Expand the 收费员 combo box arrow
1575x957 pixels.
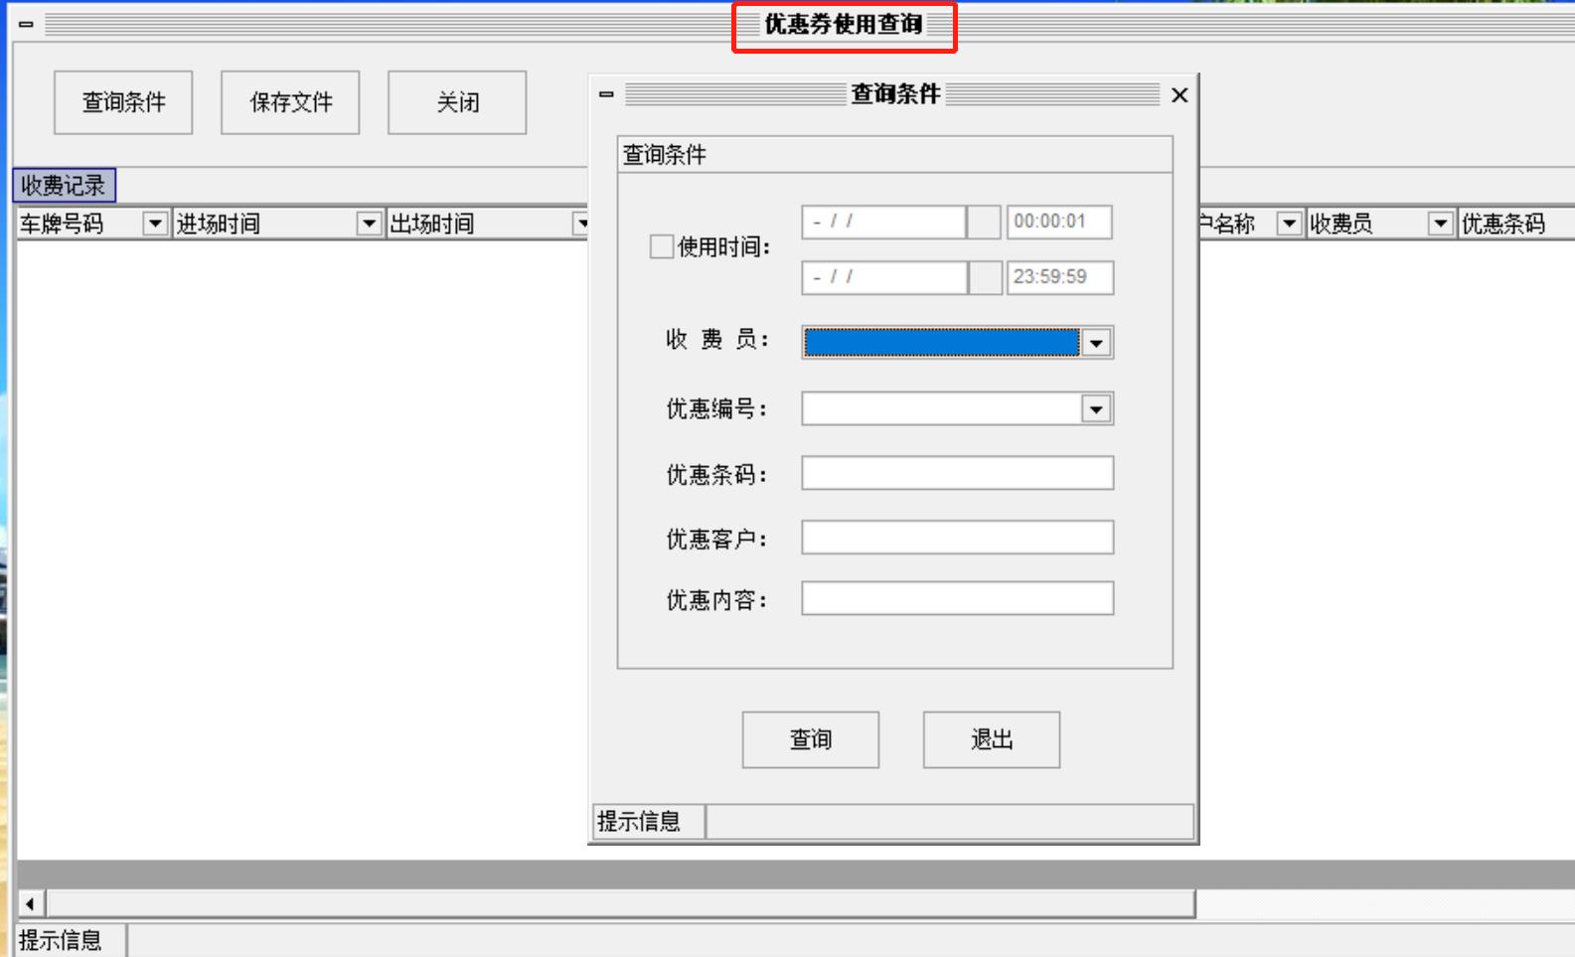1096,343
